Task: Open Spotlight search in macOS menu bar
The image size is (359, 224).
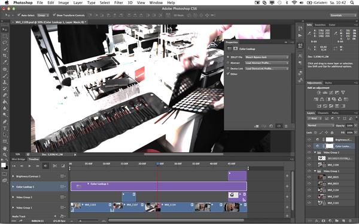Action: [352, 3]
